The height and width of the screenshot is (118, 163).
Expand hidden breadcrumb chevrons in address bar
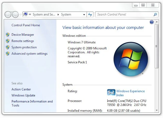(30, 14)
